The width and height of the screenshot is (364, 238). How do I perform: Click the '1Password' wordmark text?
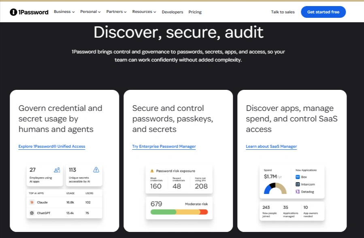[34, 12]
